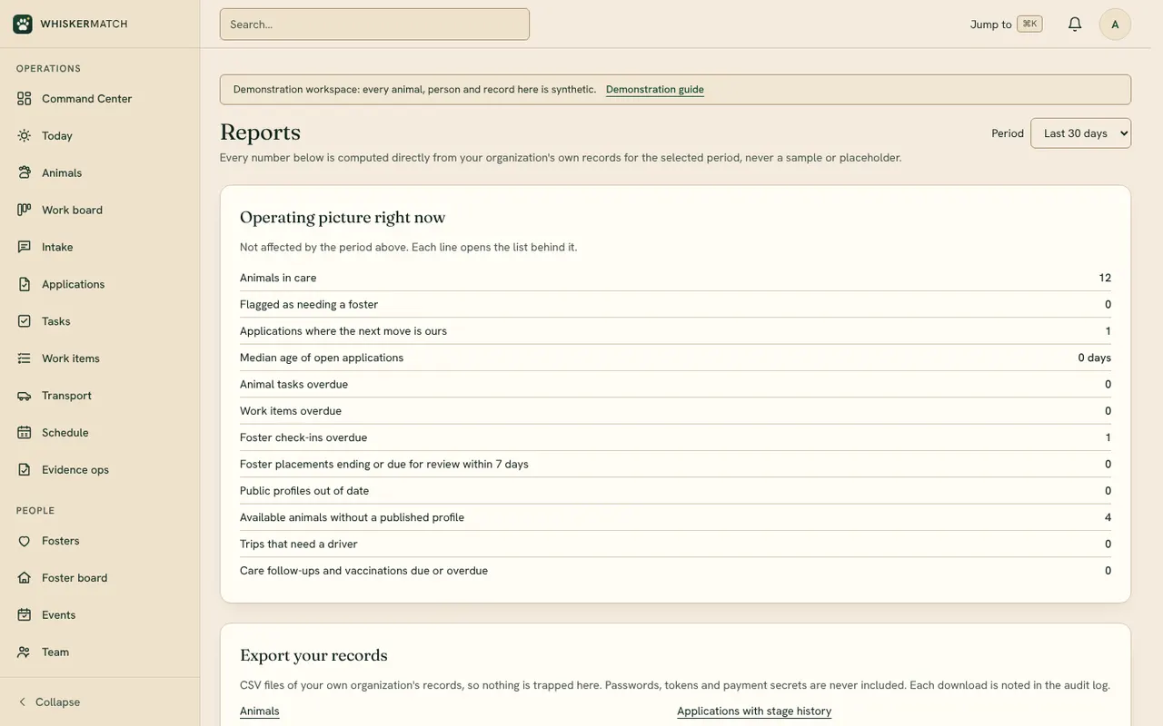Open the Animal tasks overdue row
Image resolution: width=1163 pixels, height=726 pixels.
coord(675,384)
